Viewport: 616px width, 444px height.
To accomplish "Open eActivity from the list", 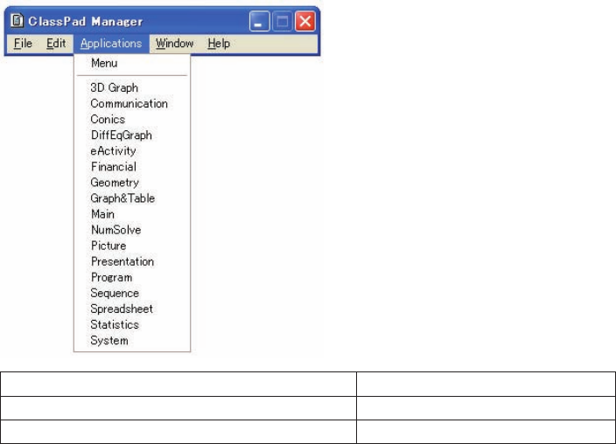I will (x=132, y=150).
